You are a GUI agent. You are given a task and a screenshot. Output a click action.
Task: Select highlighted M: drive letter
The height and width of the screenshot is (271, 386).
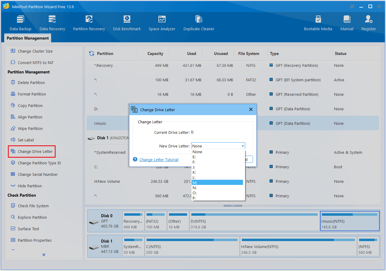tap(217, 182)
